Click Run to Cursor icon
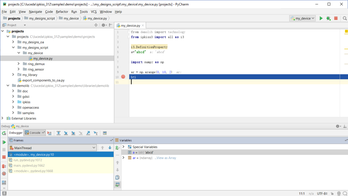Screen dimensions: 348x196 point(96,133)
